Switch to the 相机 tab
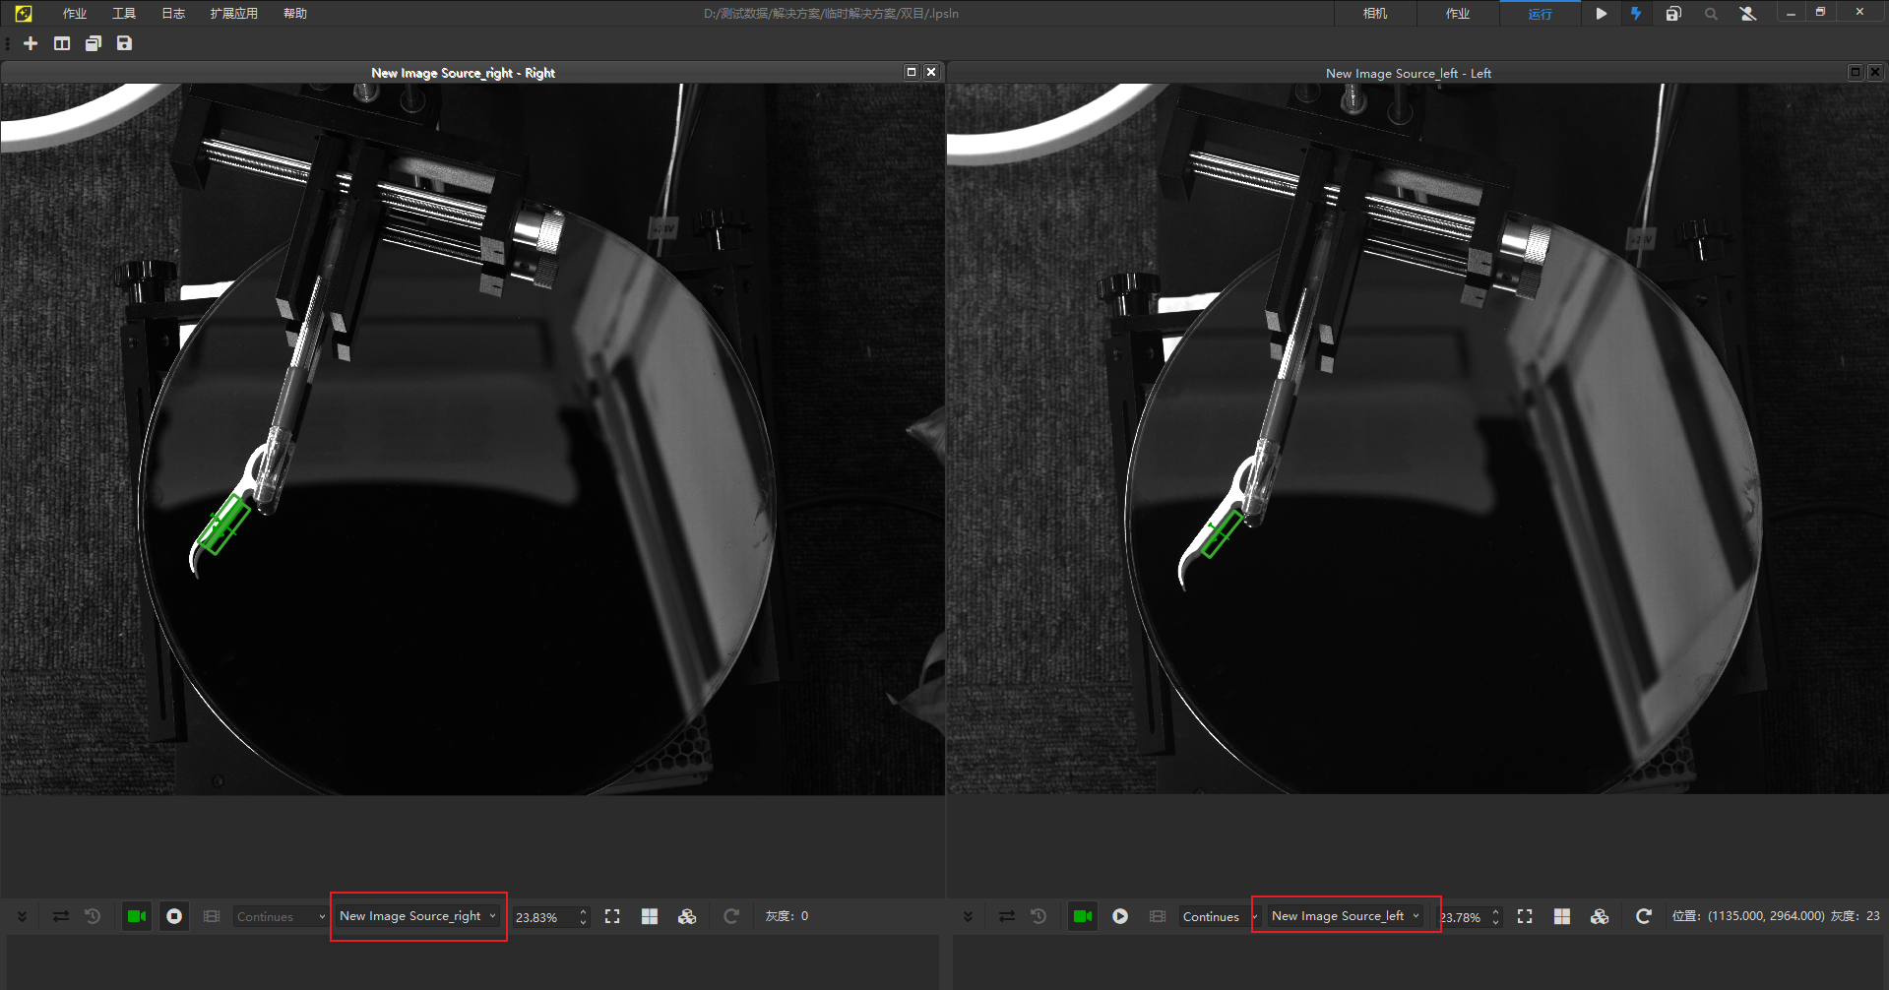 [x=1375, y=14]
